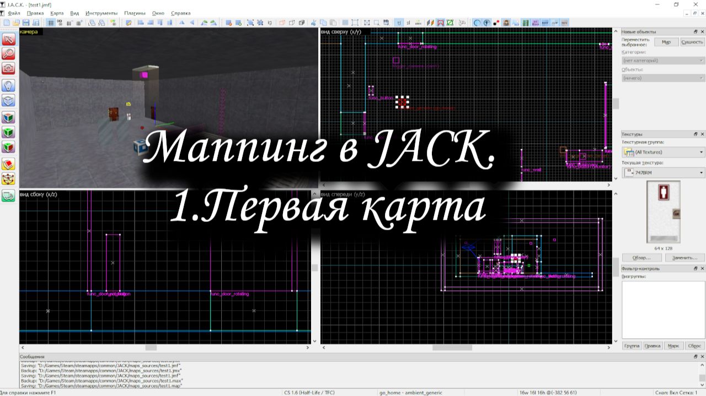Close the Текстуры panel
The width and height of the screenshot is (706, 396).
pos(702,134)
